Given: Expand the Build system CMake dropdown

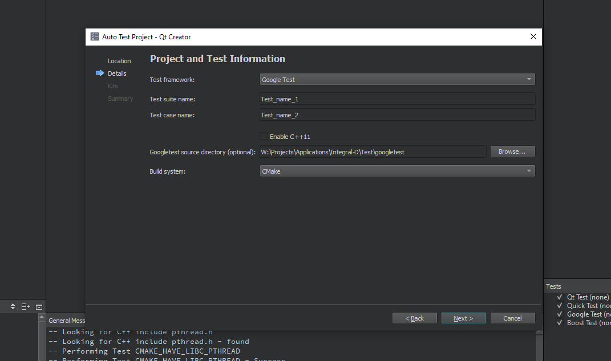Looking at the screenshot, I should click(397, 171).
